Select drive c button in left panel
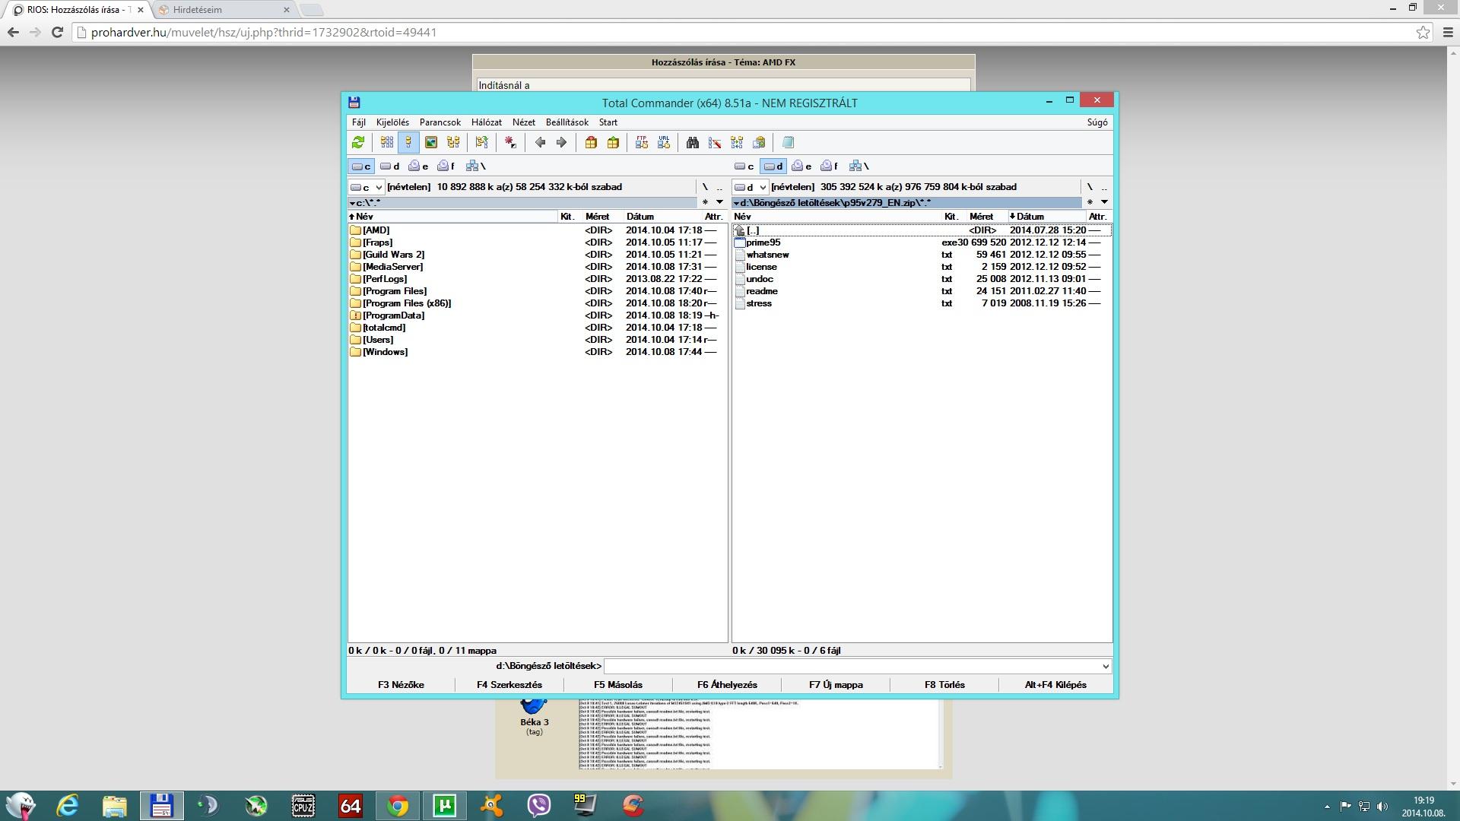The height and width of the screenshot is (821, 1460). [x=361, y=166]
